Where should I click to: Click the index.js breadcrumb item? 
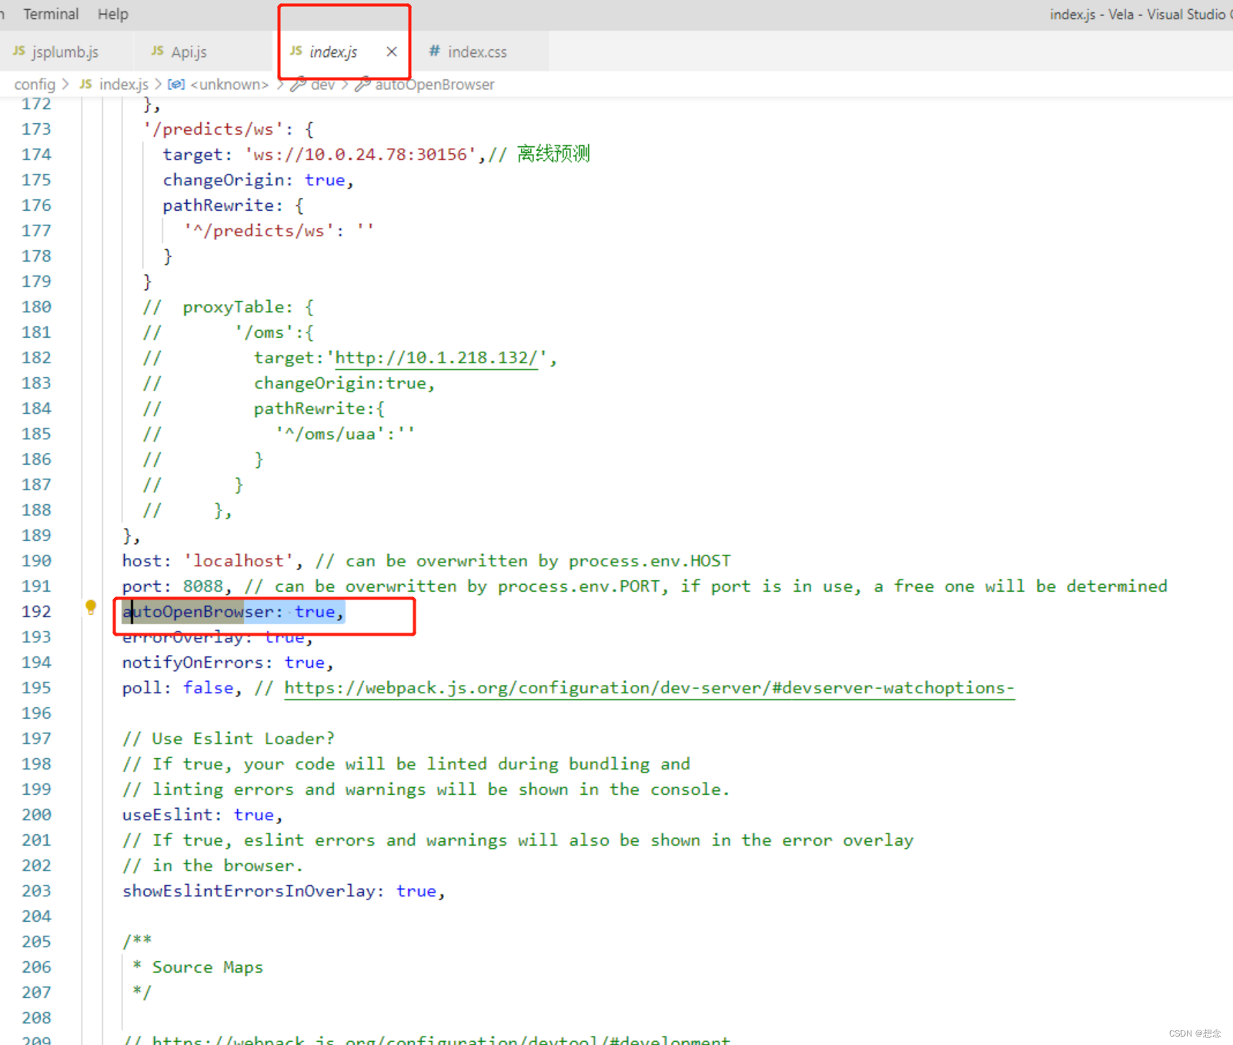pyautogui.click(x=123, y=84)
